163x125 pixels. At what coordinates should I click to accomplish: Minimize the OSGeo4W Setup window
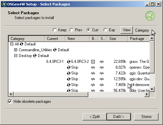coord(147,4)
